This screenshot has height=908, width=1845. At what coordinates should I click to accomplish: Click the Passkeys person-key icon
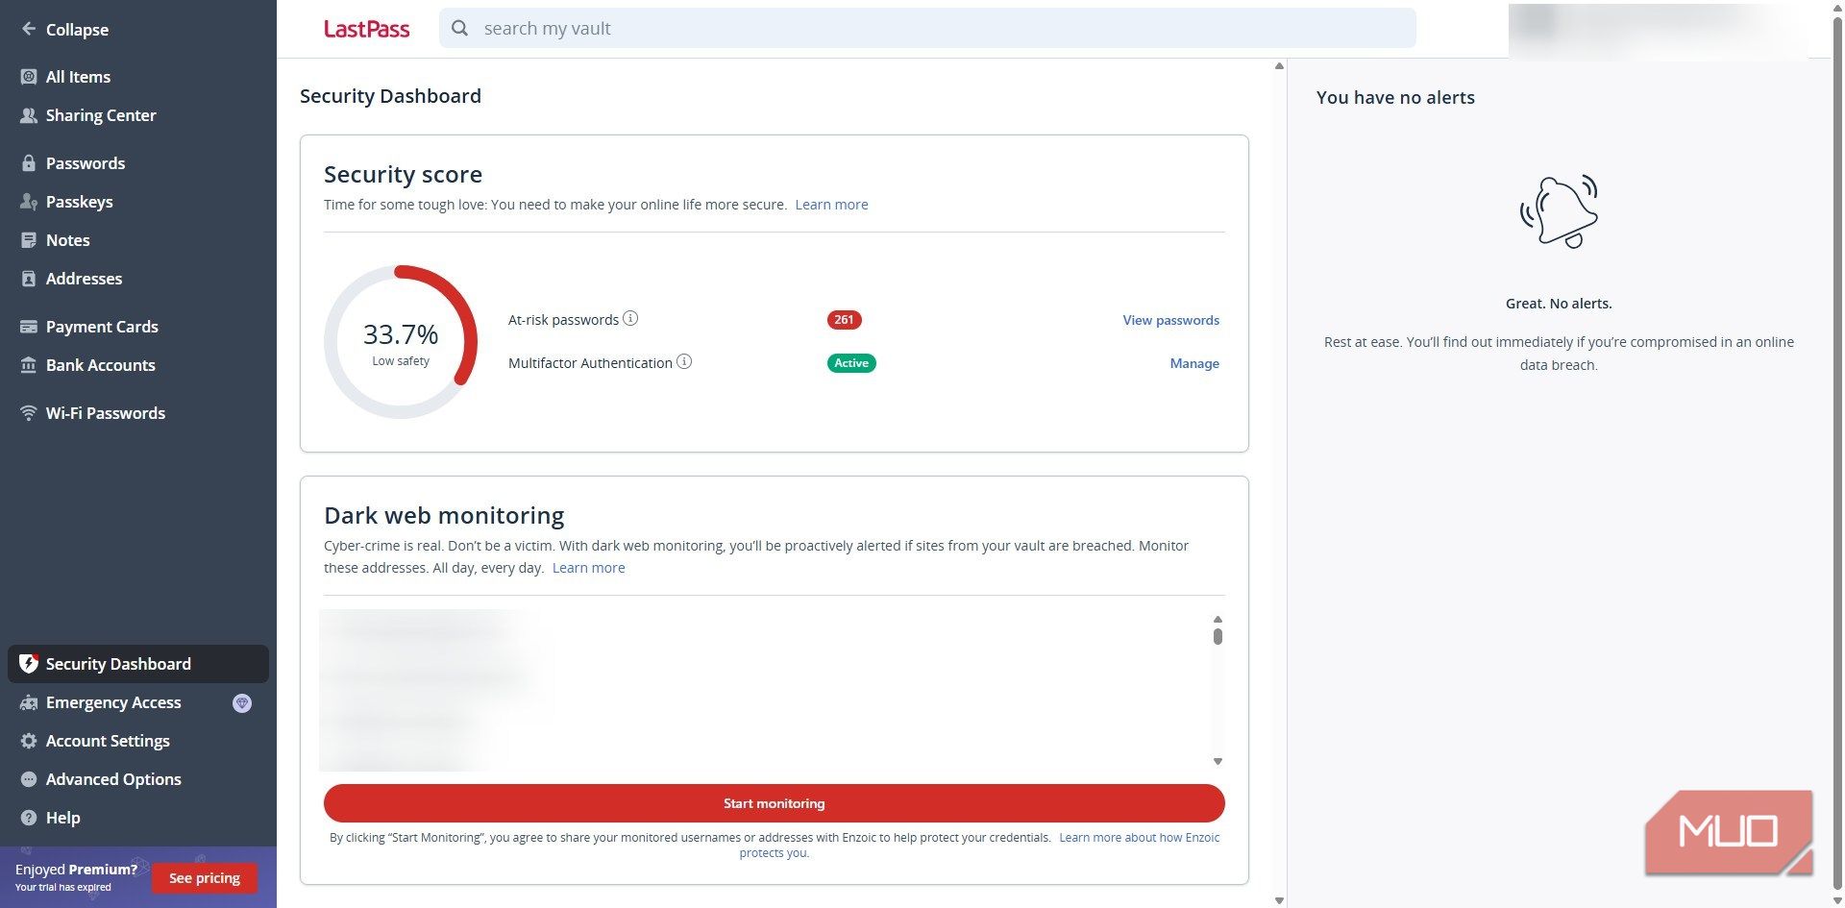(29, 202)
